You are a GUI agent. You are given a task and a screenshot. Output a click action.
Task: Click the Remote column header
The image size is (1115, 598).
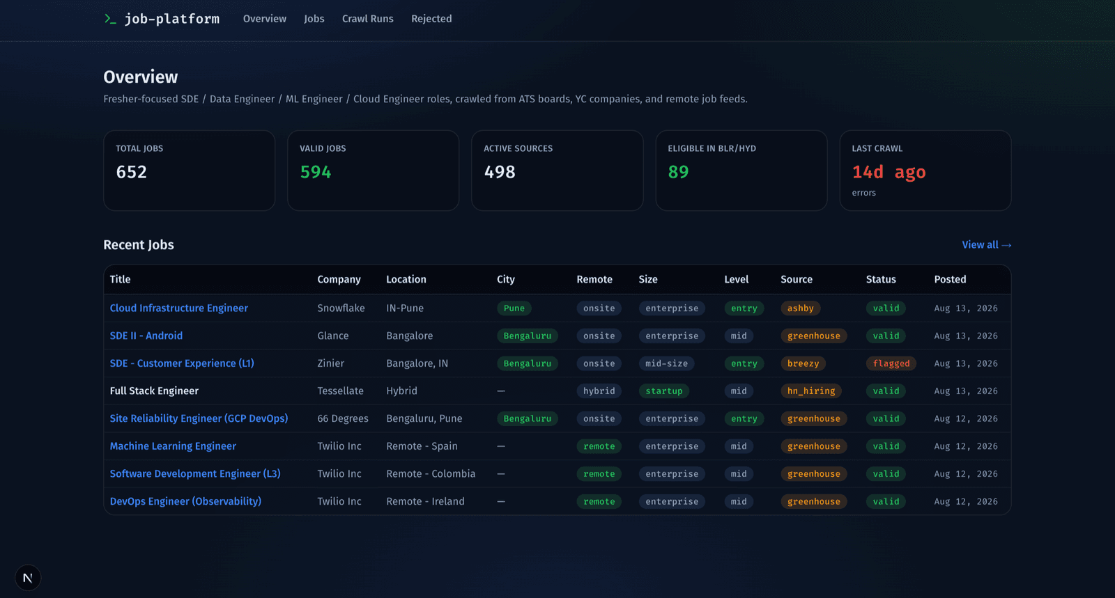[x=594, y=279]
